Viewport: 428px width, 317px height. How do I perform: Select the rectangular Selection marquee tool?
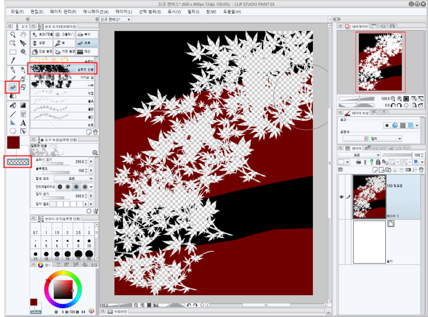[12, 52]
